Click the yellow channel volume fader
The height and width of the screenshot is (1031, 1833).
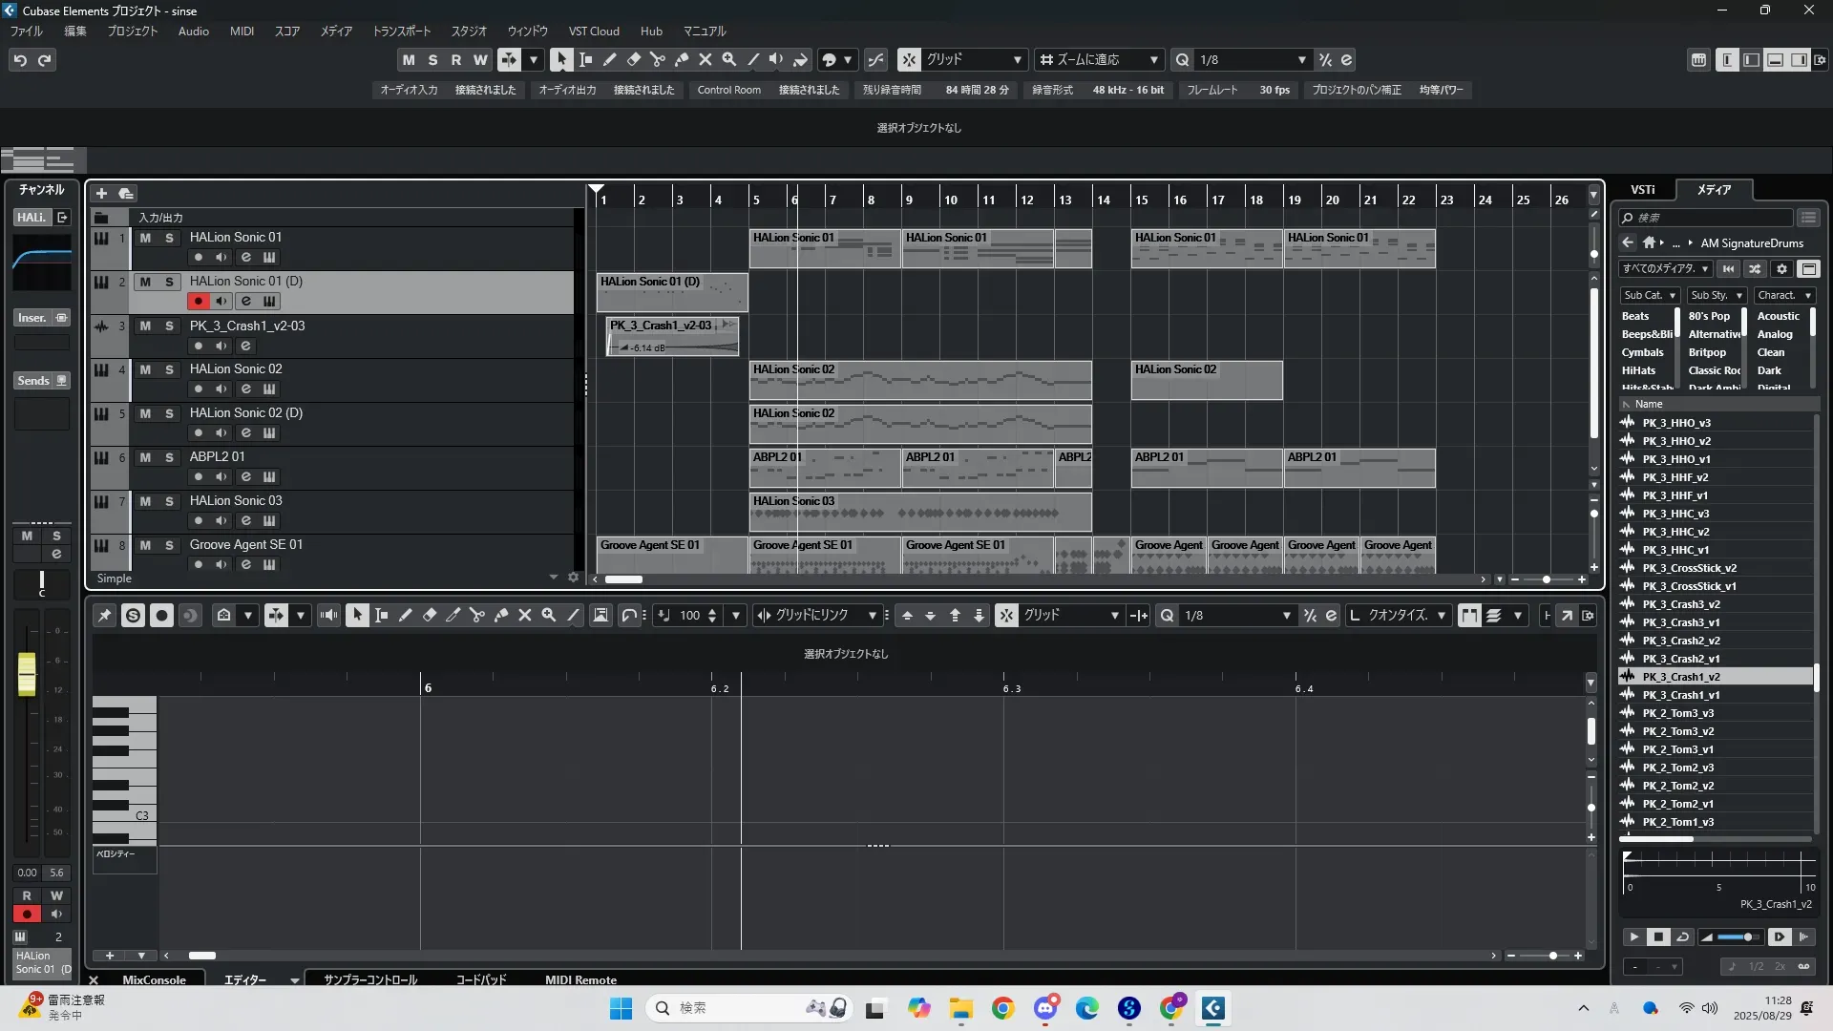click(27, 673)
